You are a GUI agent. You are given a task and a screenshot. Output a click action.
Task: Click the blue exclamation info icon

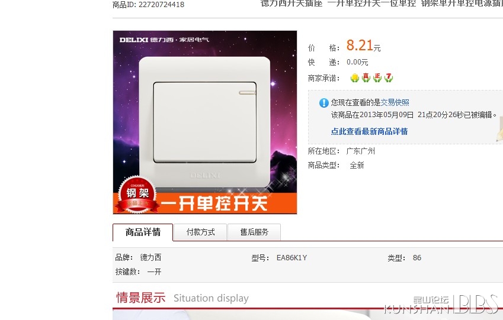[x=323, y=102]
